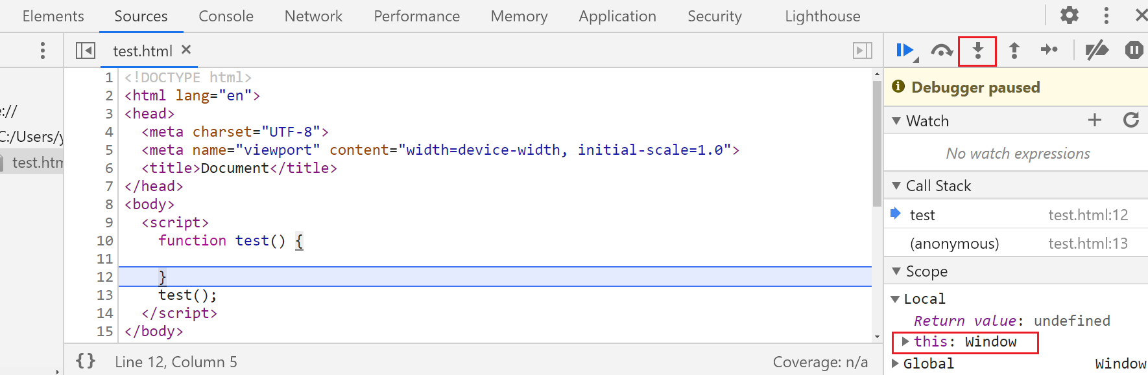
Task: Open the Console tab
Action: tap(226, 16)
